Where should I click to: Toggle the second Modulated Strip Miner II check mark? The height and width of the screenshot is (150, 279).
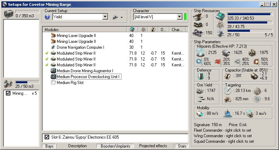pos(47,59)
